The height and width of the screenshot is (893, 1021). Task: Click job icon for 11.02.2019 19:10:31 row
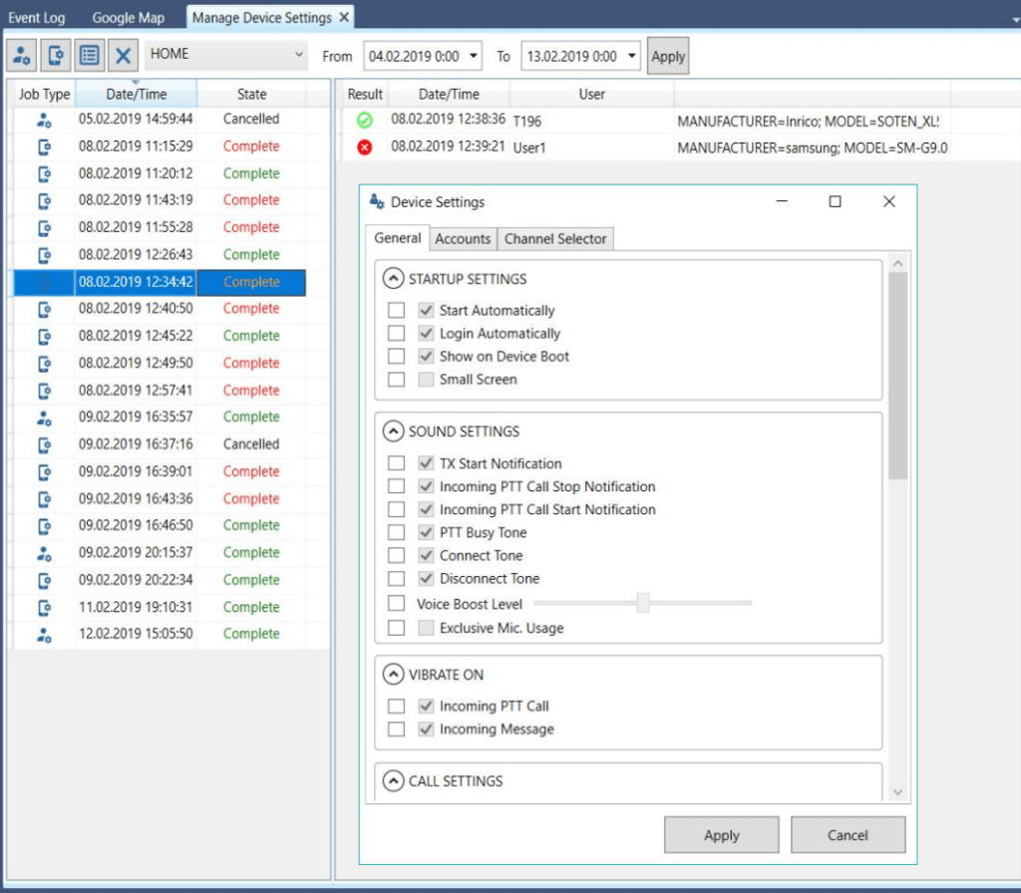point(44,608)
